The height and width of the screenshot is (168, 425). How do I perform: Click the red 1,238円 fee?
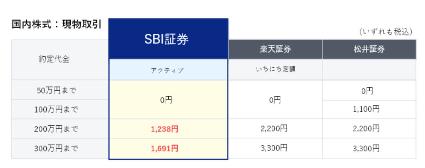[x=164, y=129]
